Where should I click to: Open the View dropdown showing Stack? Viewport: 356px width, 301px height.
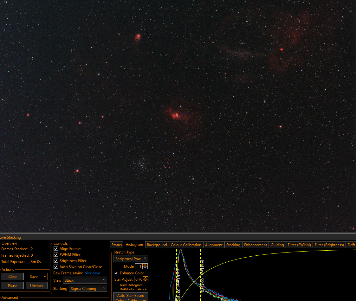[x=85, y=280]
